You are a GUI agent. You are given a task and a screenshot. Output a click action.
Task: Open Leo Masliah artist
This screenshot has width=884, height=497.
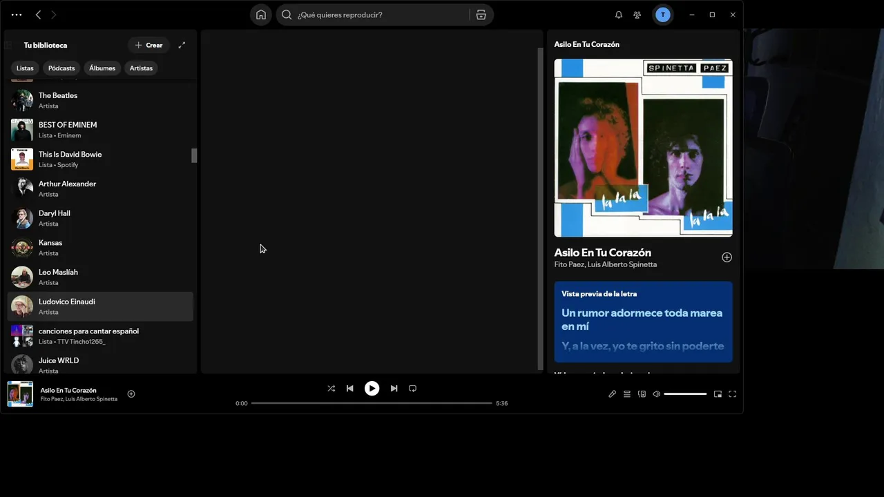(100, 277)
